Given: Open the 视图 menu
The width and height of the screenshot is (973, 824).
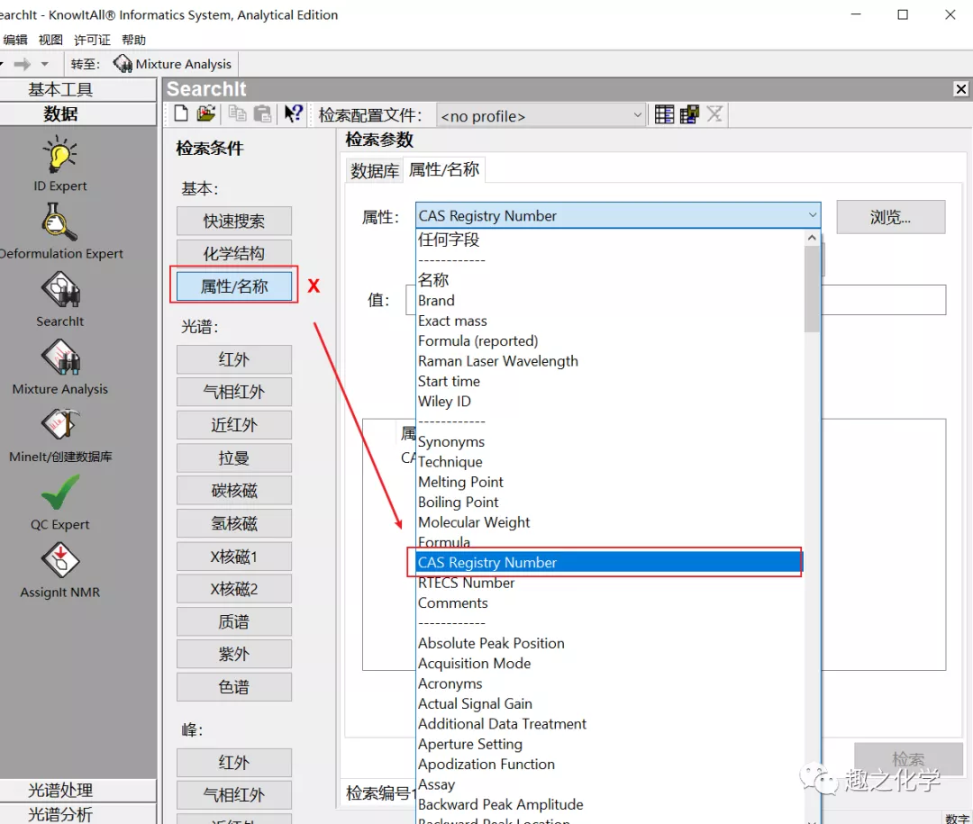Looking at the screenshot, I should (50, 40).
